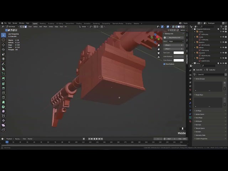Select the Rip Region tool
This screenshot has width=228, height=171.
[x=4, y=130]
